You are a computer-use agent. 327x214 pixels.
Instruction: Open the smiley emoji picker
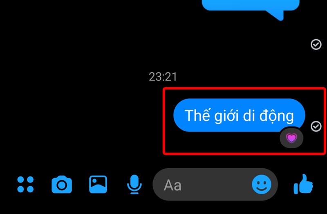pos(262,185)
